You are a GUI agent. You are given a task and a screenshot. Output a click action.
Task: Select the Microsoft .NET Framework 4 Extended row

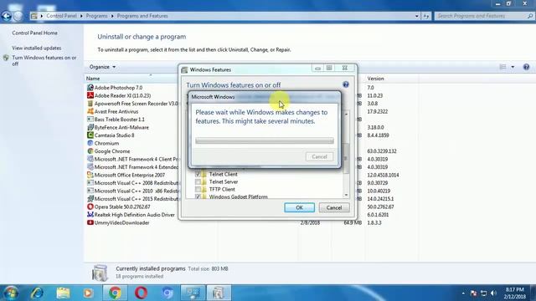(x=133, y=167)
